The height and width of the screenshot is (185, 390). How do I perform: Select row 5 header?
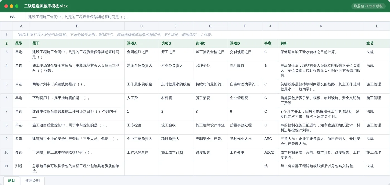tap(6, 87)
